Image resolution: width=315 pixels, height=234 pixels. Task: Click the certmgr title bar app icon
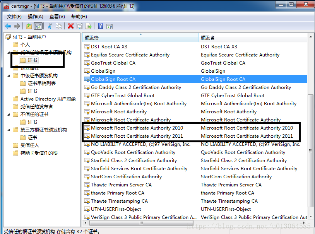point(7,6)
